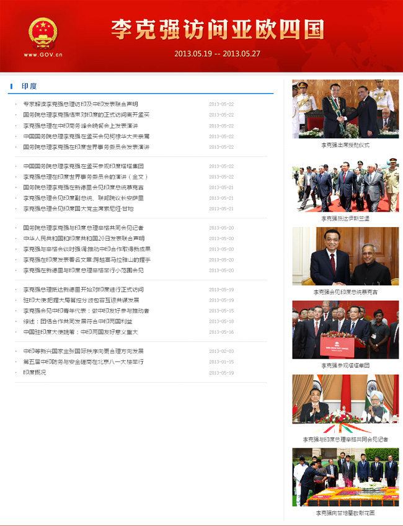Click the caption 李克强抵达伊斯兰堡
This screenshot has width=403, height=526.
click(345, 219)
